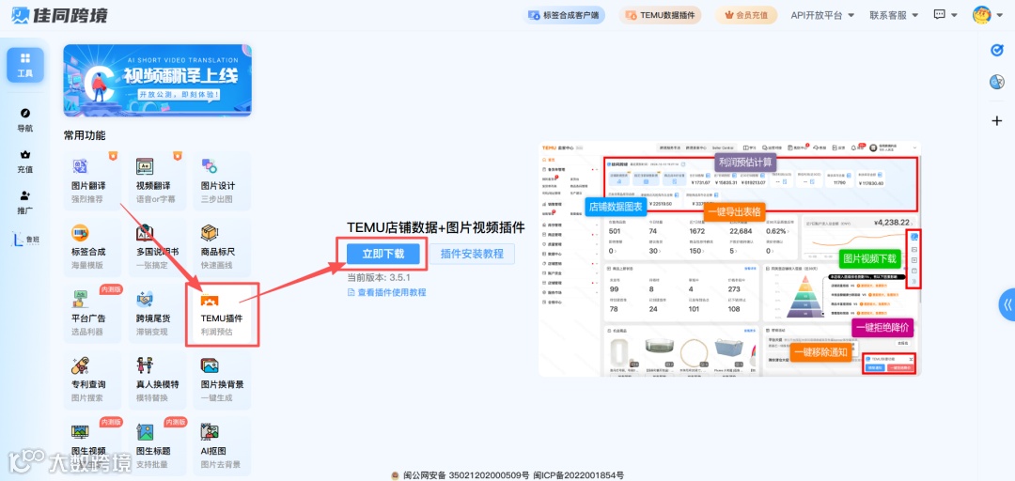
Task: Open the 导航 sidebar item
Action: (25, 120)
